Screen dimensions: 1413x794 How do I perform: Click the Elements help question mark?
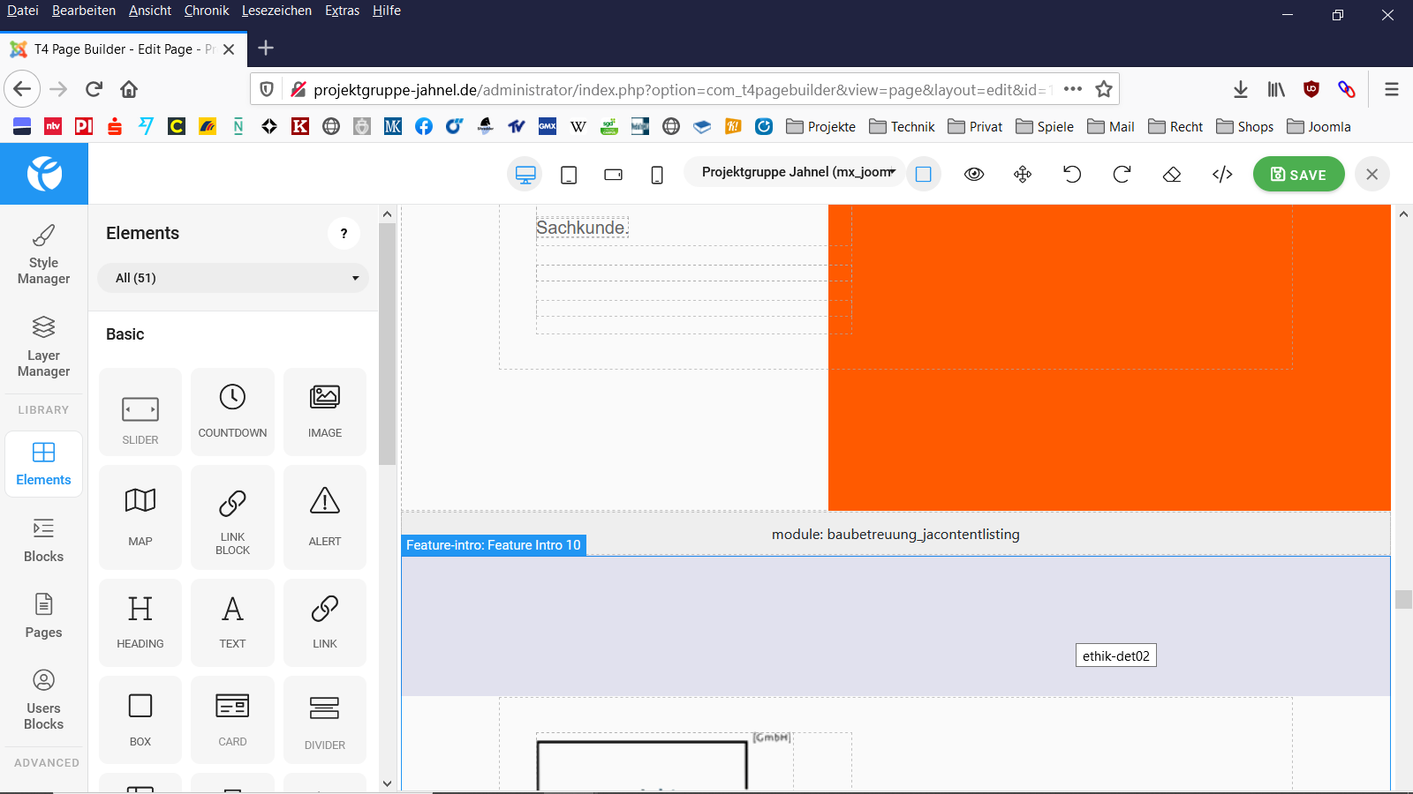click(x=344, y=233)
